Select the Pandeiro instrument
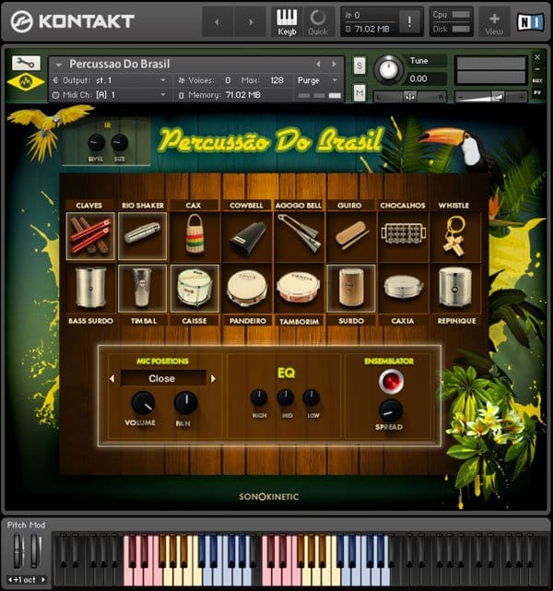This screenshot has width=553, height=591. click(247, 289)
